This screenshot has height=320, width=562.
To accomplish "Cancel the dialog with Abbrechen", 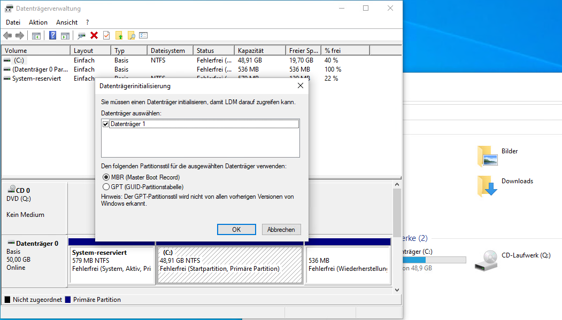I will tap(281, 229).
